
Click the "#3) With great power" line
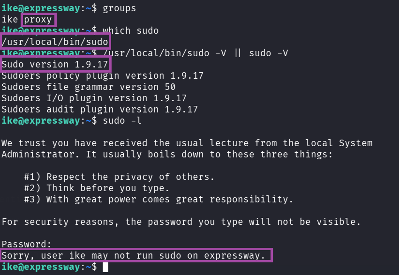(x=158, y=200)
